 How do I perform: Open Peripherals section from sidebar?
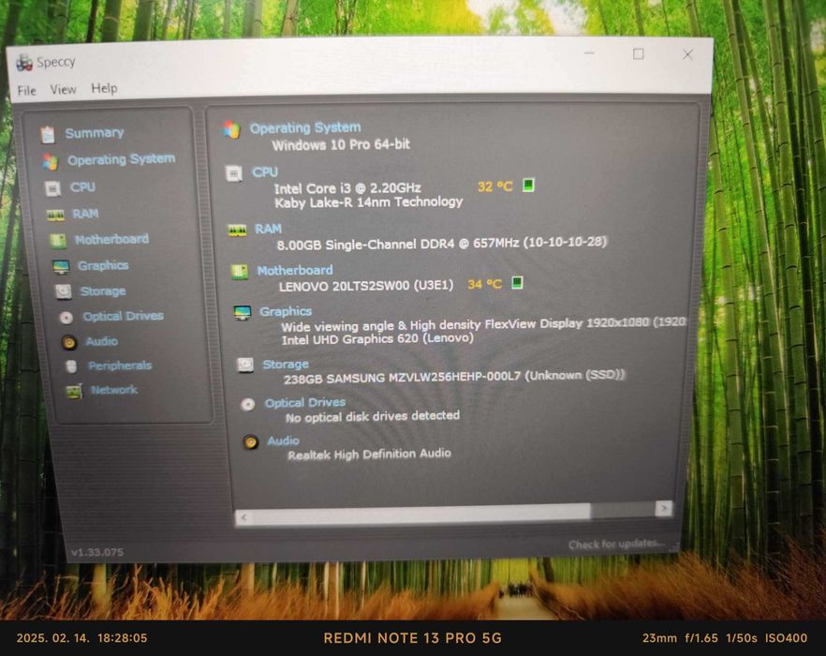tap(120, 365)
